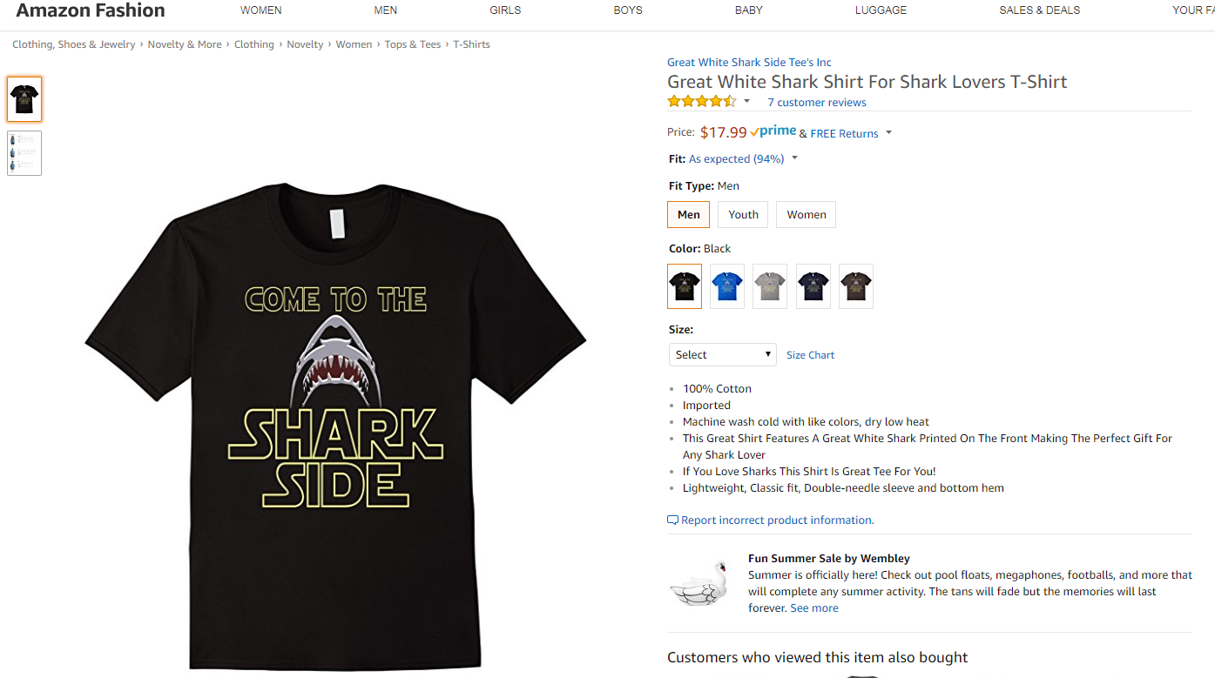Open the Size Select dropdown
The image size is (1215, 678).
tap(722, 354)
